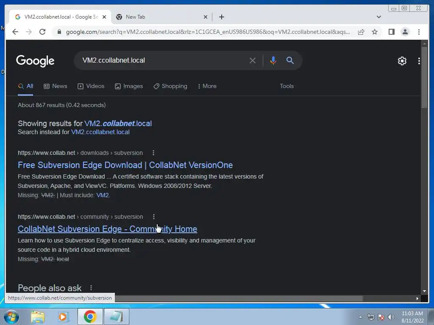This screenshot has height=325, width=434.
Task: Open search Tools
Action: coord(287,86)
